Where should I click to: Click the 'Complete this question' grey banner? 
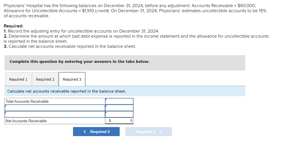(x=125, y=63)
